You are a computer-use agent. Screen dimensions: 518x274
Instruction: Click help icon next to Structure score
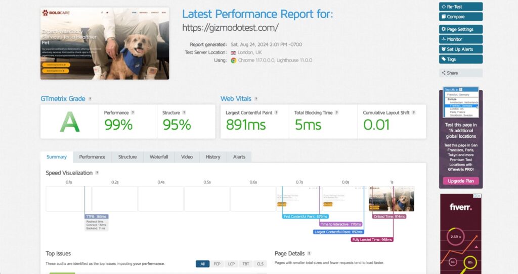184,113
